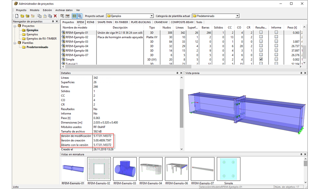Check Informe box for RFEM-Ejemplo-06

tap(276, 50)
